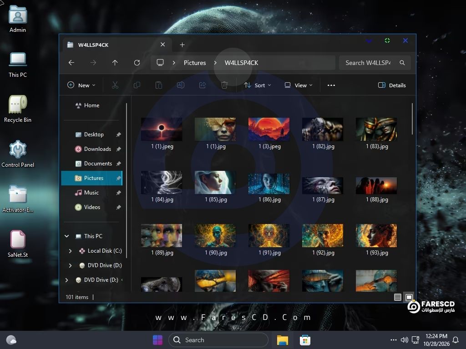Click the taskbar Search box
The image size is (466, 349).
coord(218,340)
